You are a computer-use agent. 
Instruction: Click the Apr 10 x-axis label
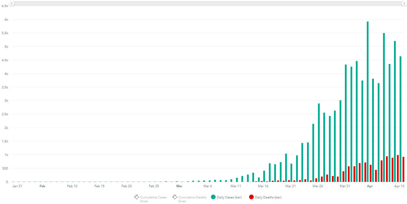coord(399,186)
